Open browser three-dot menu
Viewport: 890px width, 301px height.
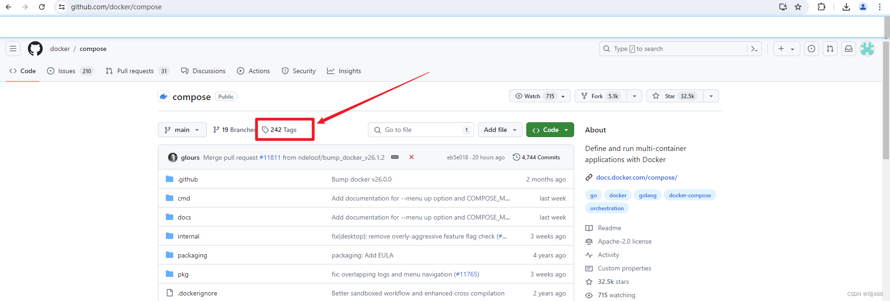coord(880,7)
